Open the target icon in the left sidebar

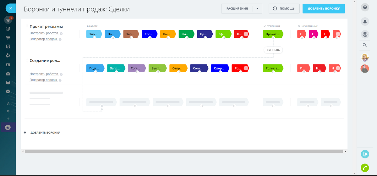pyautogui.click(x=8, y=29)
